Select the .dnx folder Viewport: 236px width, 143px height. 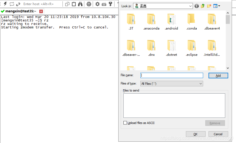(x=151, y=48)
